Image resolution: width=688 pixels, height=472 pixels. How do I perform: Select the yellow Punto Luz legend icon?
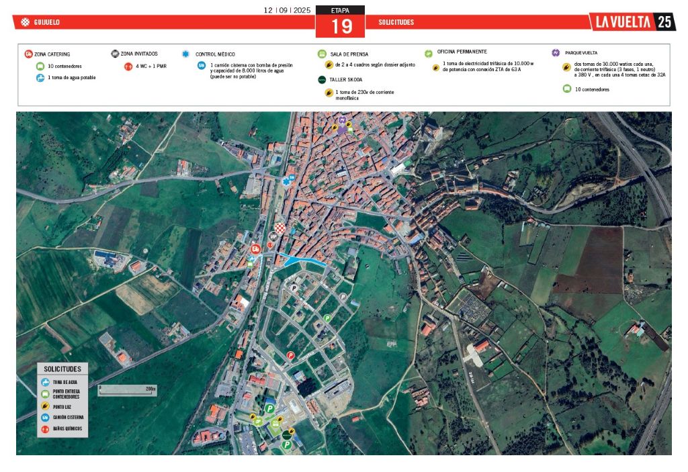point(46,406)
